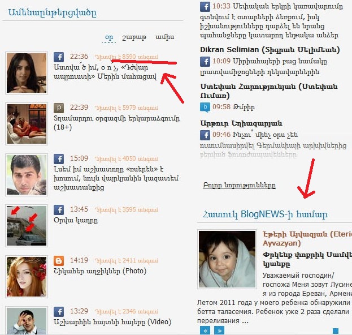The height and width of the screenshot is (335, 352).
Task: Click the baby photo thumbnail
Action: [227, 259]
